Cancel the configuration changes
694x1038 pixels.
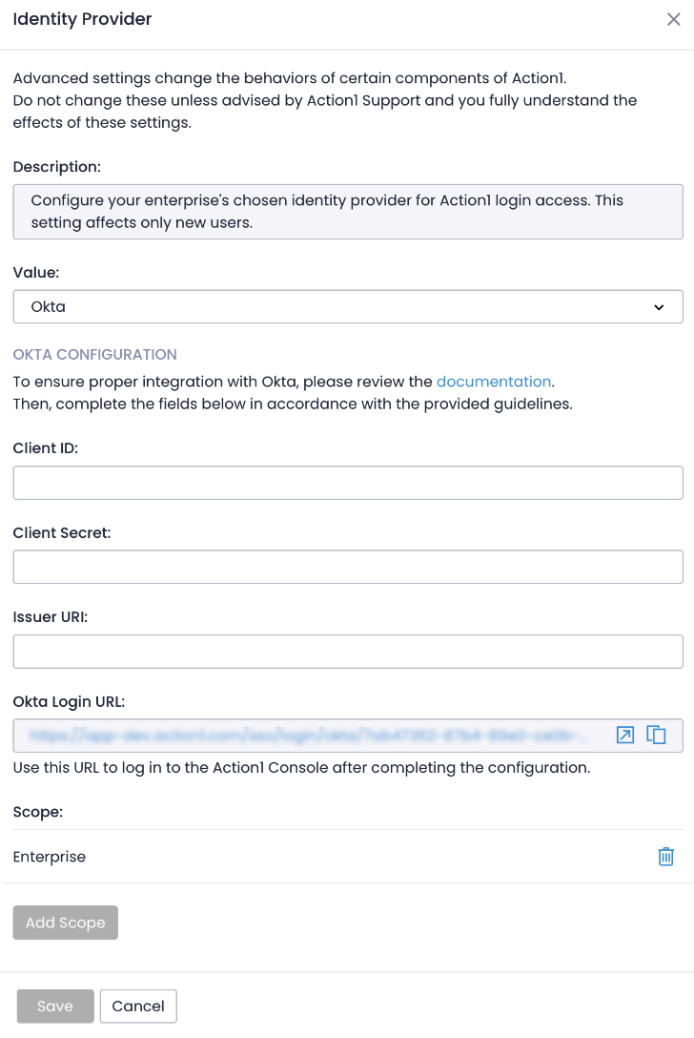[138, 1006]
